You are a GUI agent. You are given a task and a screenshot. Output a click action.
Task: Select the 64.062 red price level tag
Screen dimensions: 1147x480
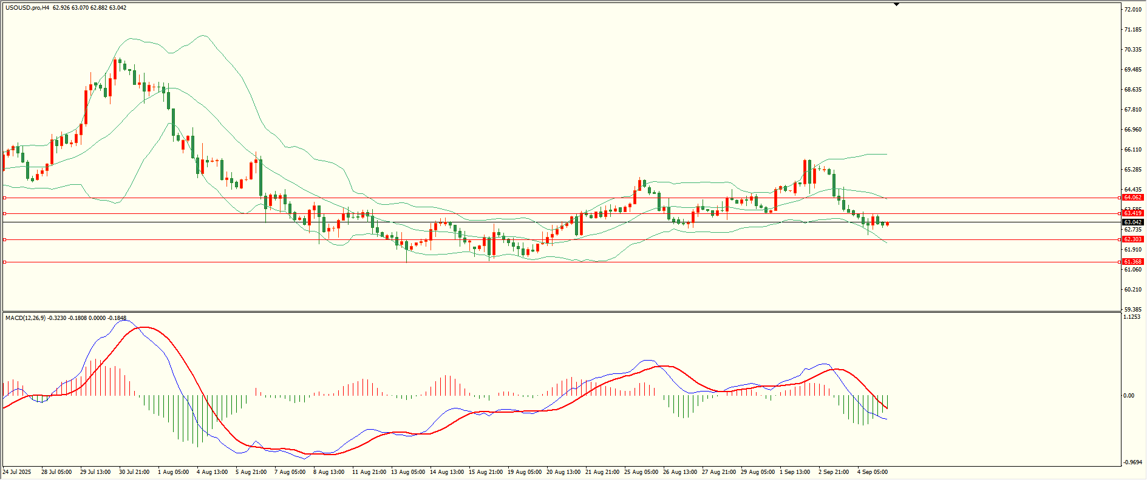(1133, 198)
